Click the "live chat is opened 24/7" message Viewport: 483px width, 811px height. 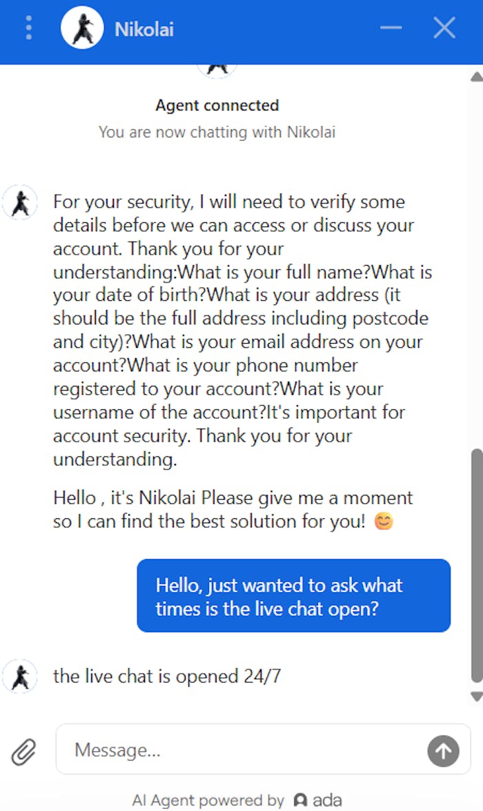(167, 676)
